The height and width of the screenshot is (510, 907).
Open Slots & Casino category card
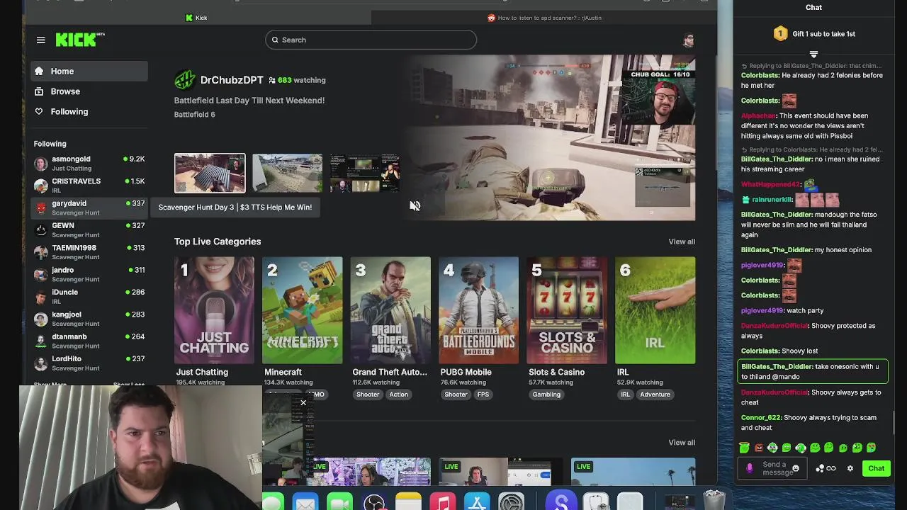567,310
